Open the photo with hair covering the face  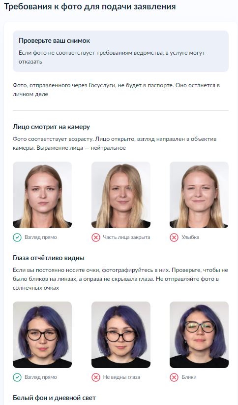coord(121,195)
